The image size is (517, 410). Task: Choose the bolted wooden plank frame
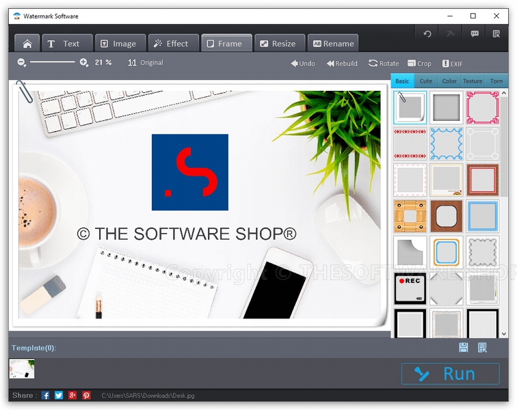410,216
